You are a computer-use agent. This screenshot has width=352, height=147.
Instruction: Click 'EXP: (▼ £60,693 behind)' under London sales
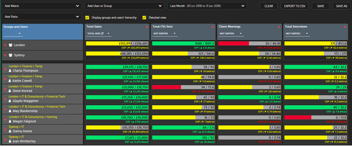tap(135, 48)
